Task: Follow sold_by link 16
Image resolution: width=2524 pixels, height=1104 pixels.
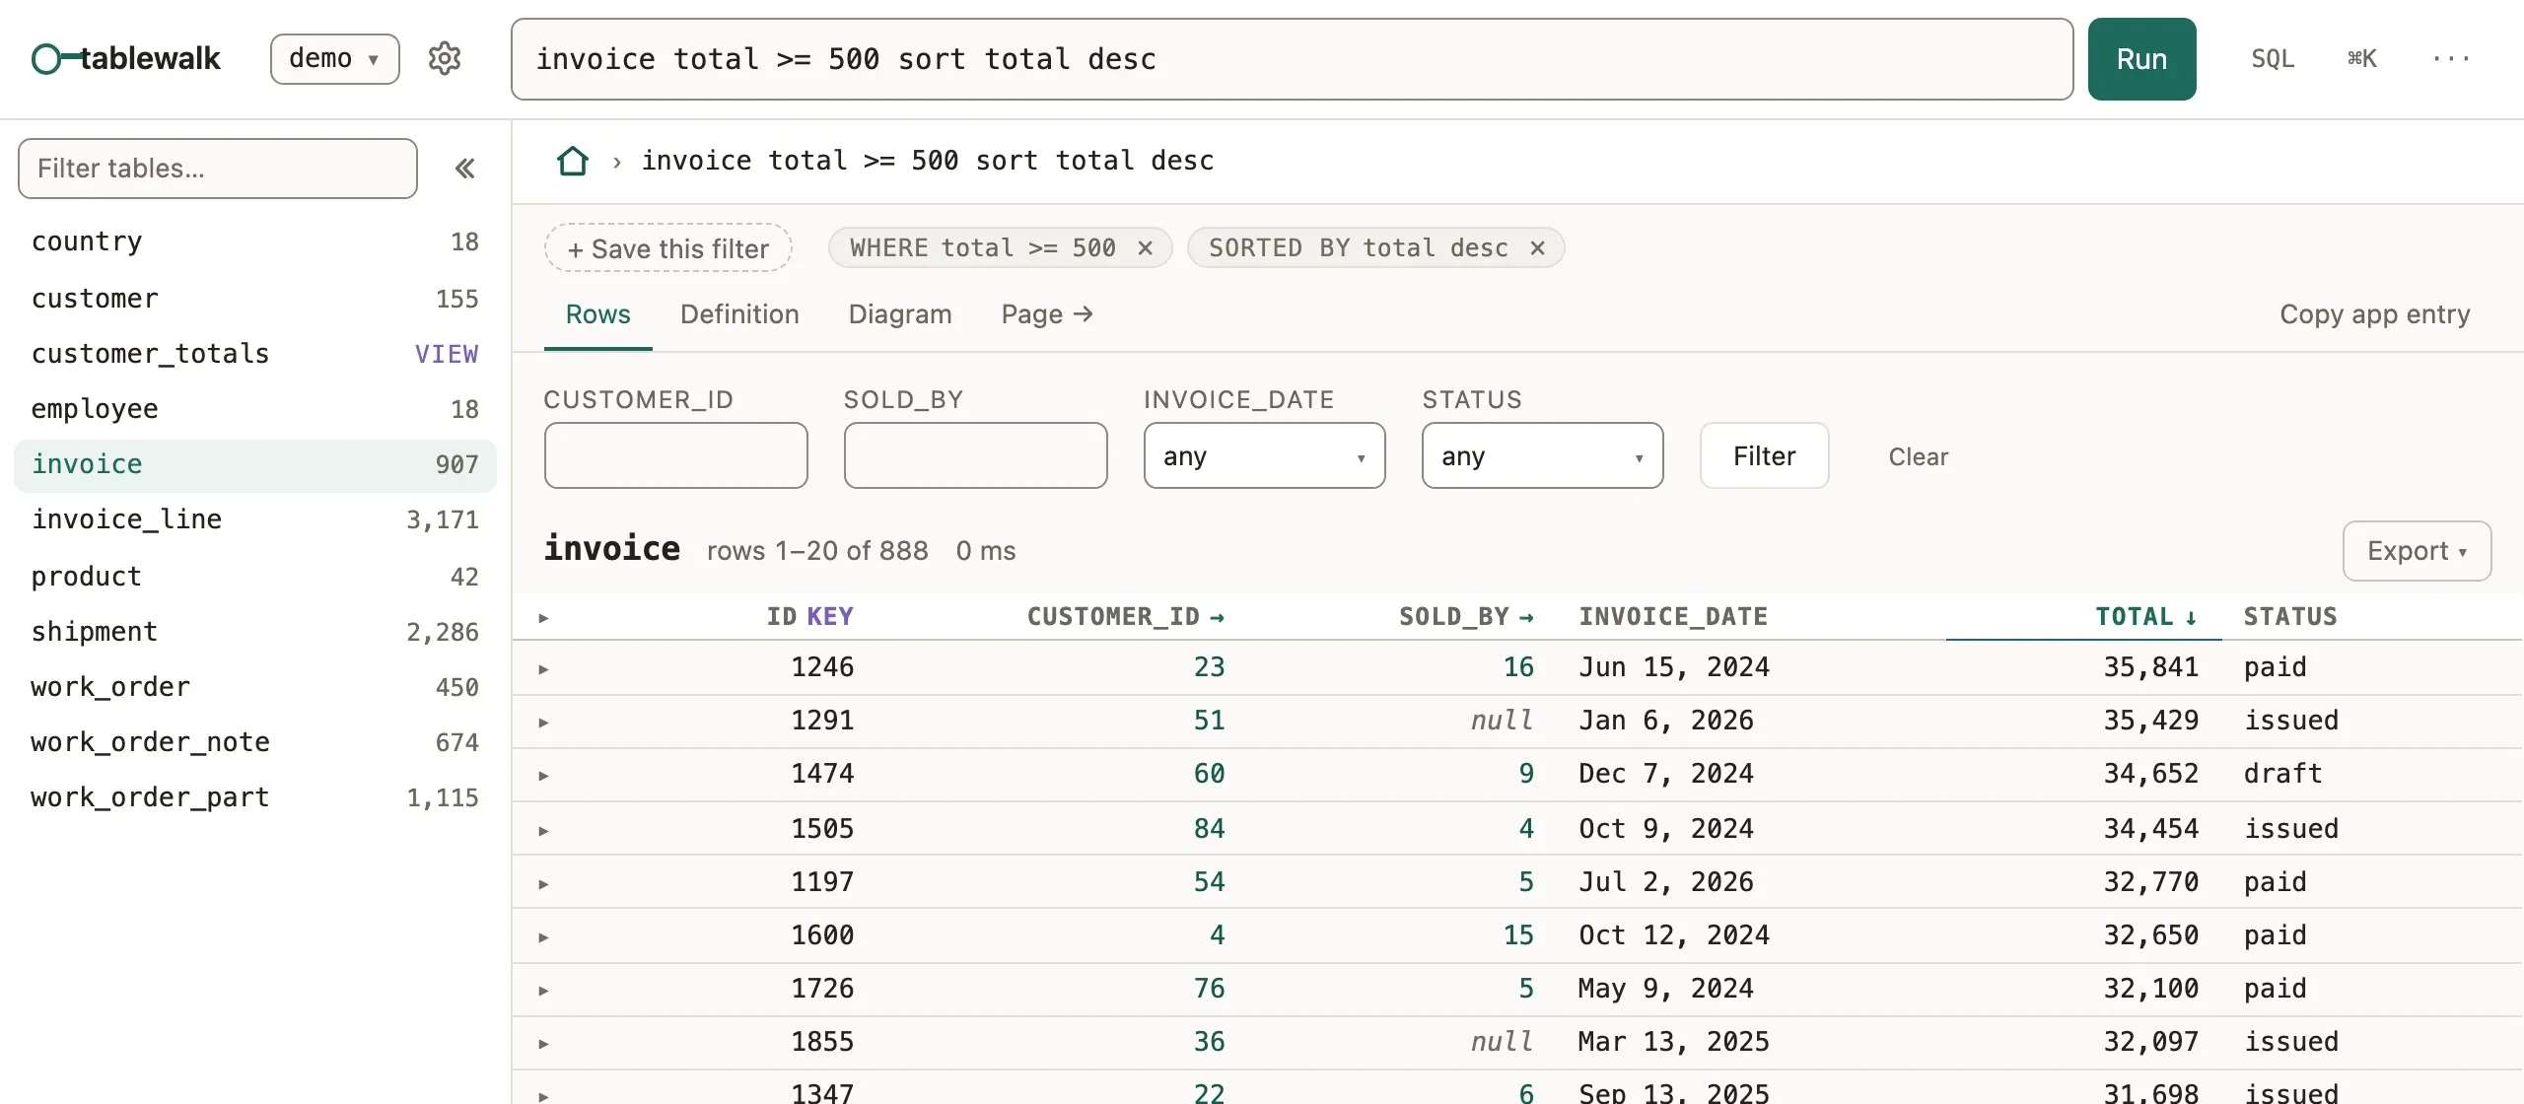Action: (1518, 668)
